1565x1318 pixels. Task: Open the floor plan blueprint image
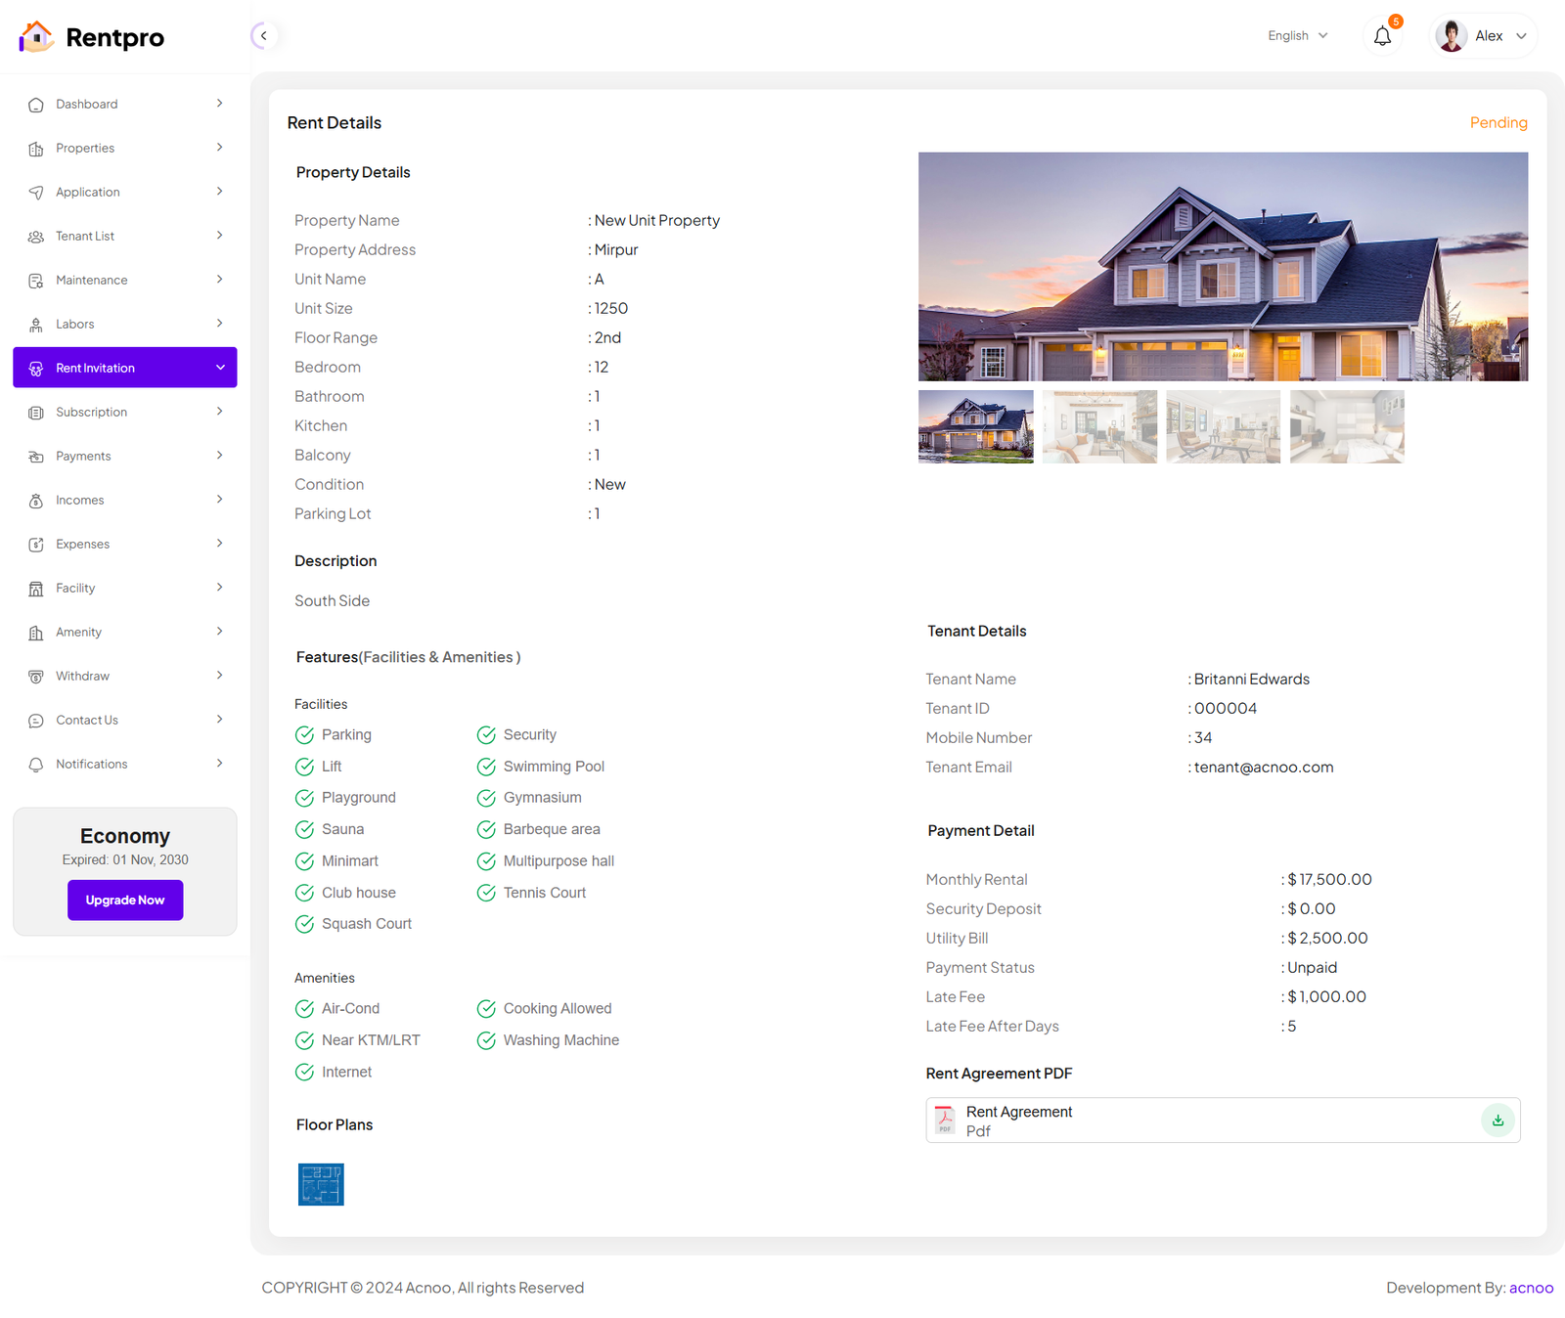coord(321,1184)
